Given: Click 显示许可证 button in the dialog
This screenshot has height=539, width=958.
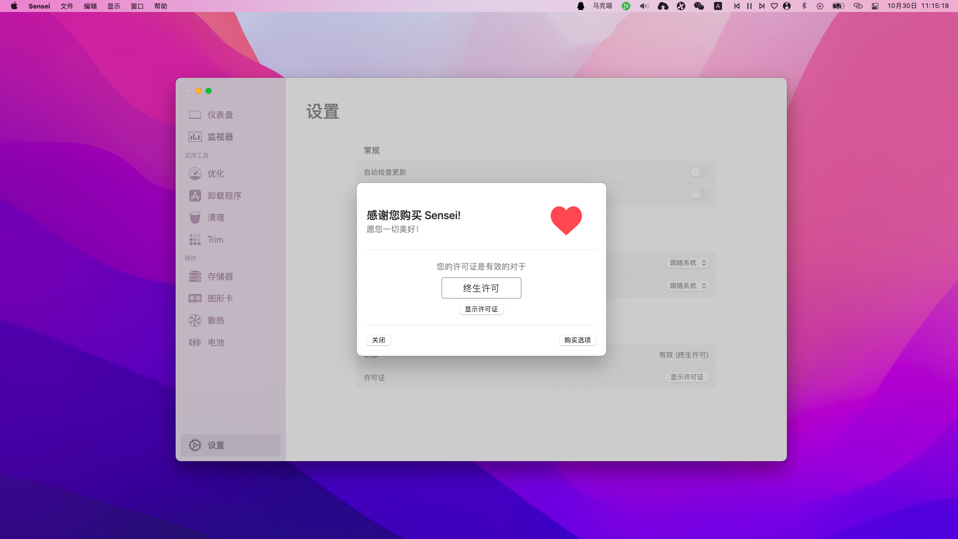Looking at the screenshot, I should [x=481, y=309].
